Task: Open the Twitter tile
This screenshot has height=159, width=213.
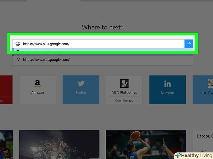Action: pyautogui.click(x=81, y=90)
